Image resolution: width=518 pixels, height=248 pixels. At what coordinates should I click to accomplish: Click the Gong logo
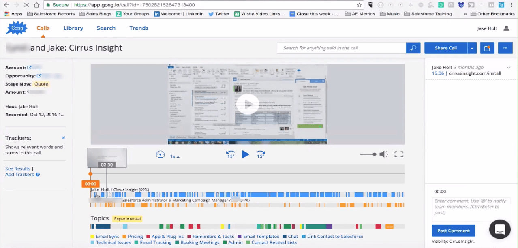point(17,28)
